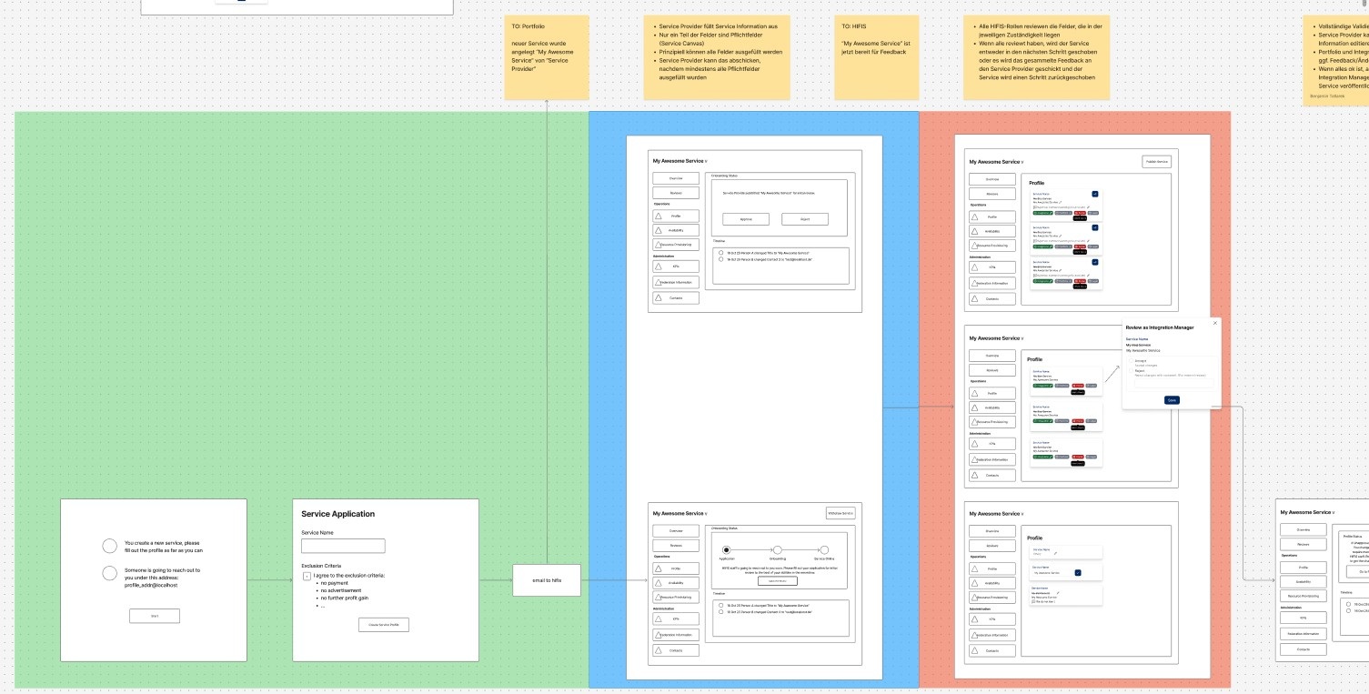Click the warning icon next to Availability in sidebar
Image resolution: width=1369 pixels, height=694 pixels.
[659, 230]
